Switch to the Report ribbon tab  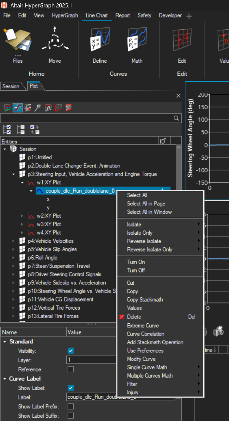[x=123, y=16]
